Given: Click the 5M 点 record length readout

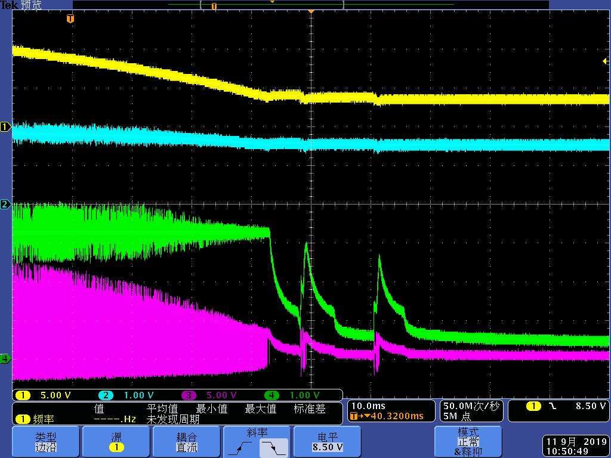Looking at the screenshot, I should 456,416.
